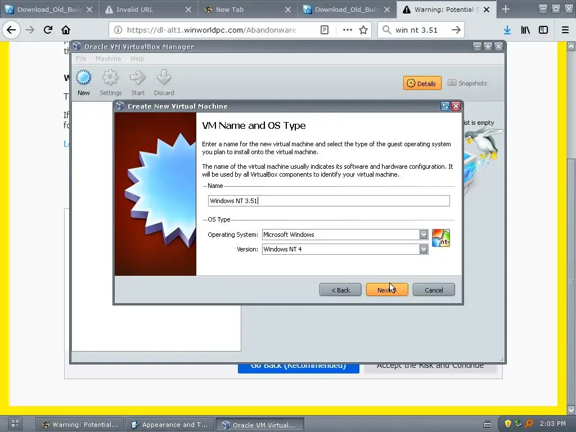Viewport: 576px width, 432px height.
Task: Select the Details view button
Action: [x=422, y=83]
